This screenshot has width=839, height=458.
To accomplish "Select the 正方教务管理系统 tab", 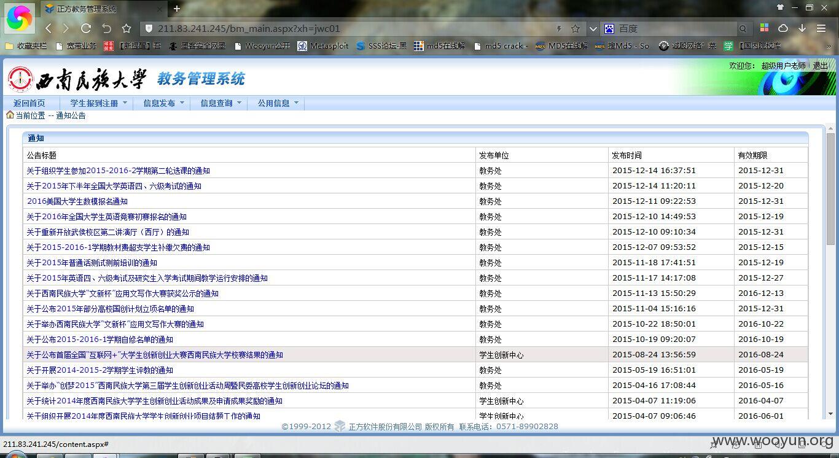I will [x=103, y=9].
